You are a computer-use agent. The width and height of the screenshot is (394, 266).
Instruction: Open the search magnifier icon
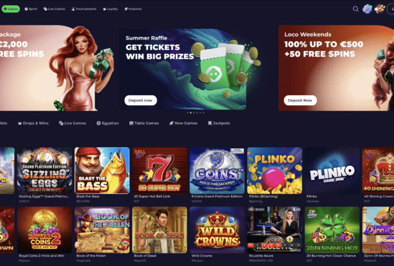point(355,9)
